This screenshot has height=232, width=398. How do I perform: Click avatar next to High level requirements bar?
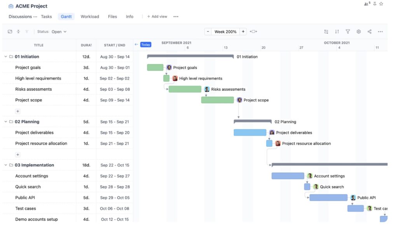pyautogui.click(x=175, y=78)
